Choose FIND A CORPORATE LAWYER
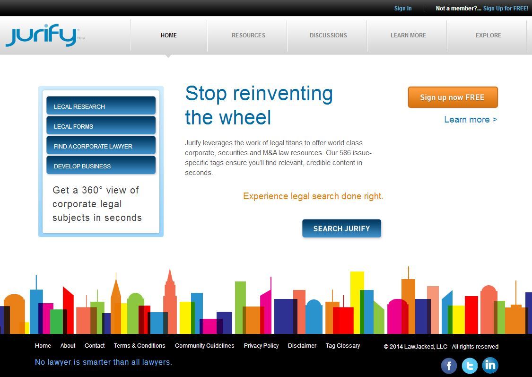This screenshot has height=377, width=532. click(x=101, y=146)
